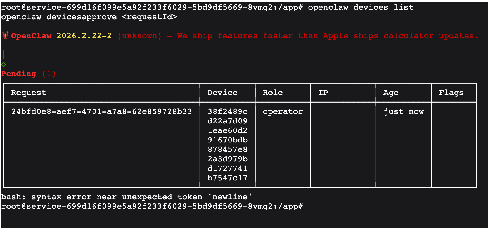Click device ID segment 38f2489c
Image resolution: width=488 pixels, height=228 pixels.
coord(227,112)
